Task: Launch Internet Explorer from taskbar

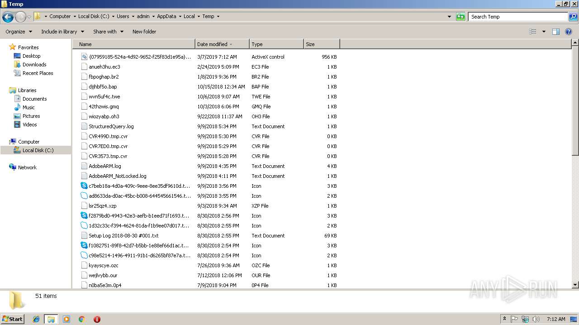Action: (x=36, y=319)
